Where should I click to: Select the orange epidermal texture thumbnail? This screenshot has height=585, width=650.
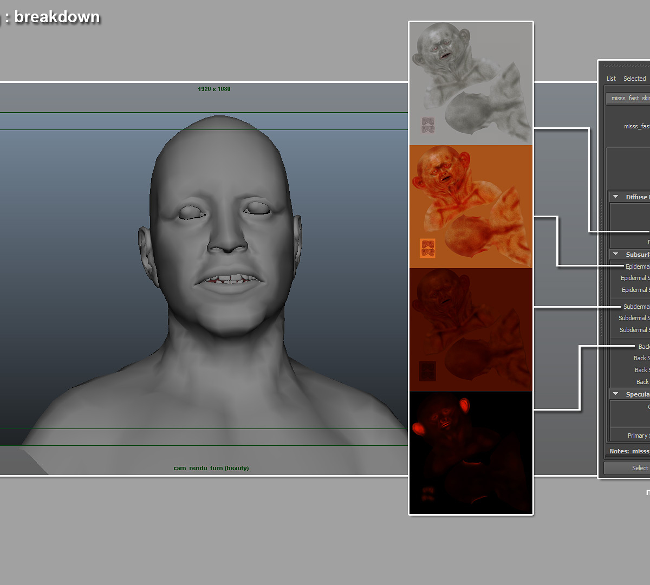tap(471, 206)
